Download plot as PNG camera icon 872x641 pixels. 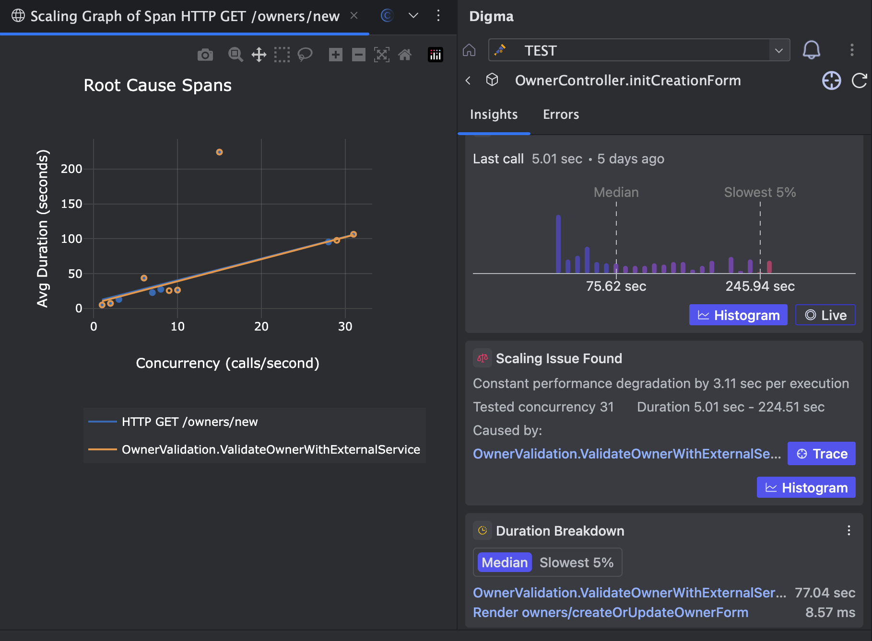205,55
